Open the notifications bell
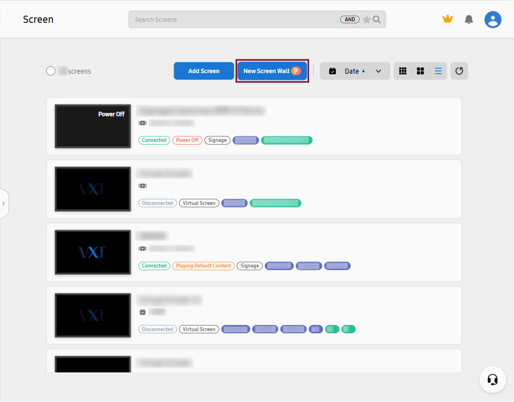 (469, 20)
